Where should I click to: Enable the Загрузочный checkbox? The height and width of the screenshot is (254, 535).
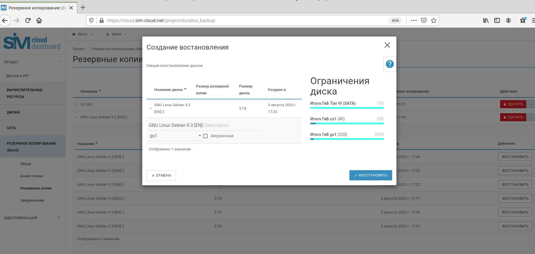point(206,136)
